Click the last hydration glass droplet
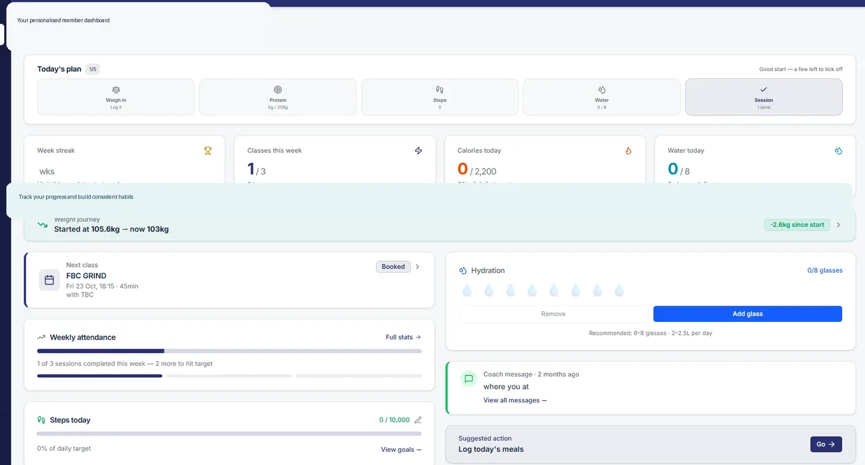The image size is (865, 465). coord(619,291)
